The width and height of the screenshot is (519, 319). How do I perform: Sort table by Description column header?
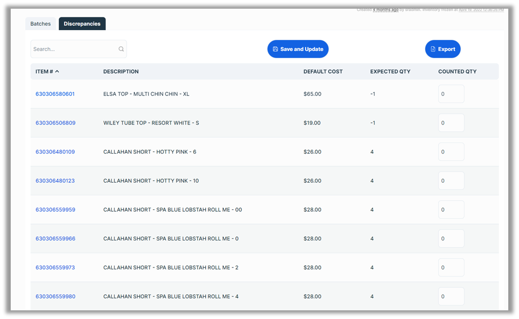[x=121, y=71]
